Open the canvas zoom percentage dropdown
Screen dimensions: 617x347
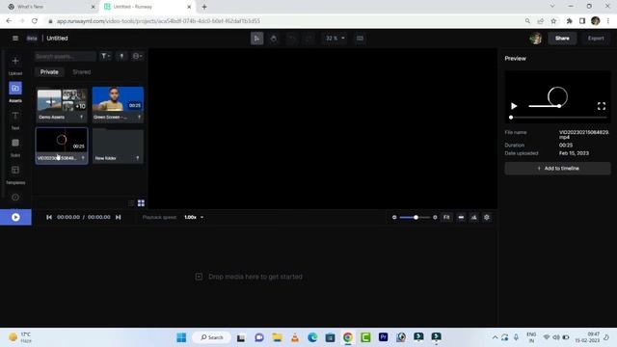[x=335, y=39]
